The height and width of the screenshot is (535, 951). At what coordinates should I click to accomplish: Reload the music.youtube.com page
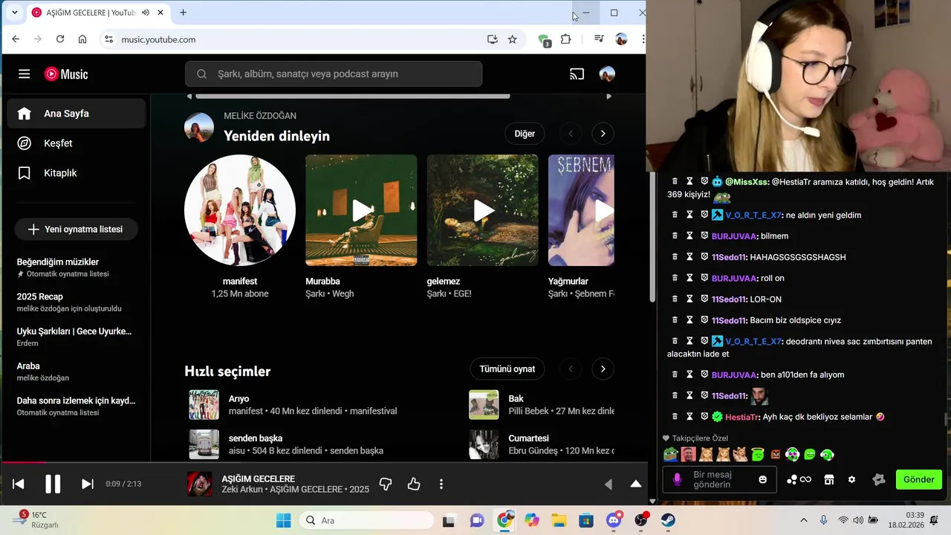click(60, 39)
